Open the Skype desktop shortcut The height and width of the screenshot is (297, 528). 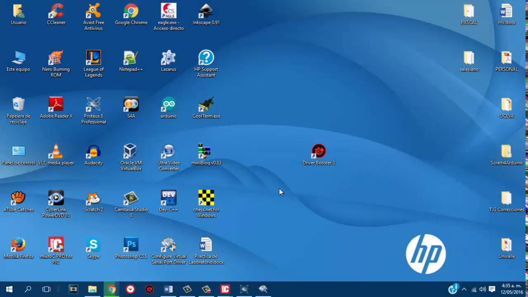[x=94, y=248]
